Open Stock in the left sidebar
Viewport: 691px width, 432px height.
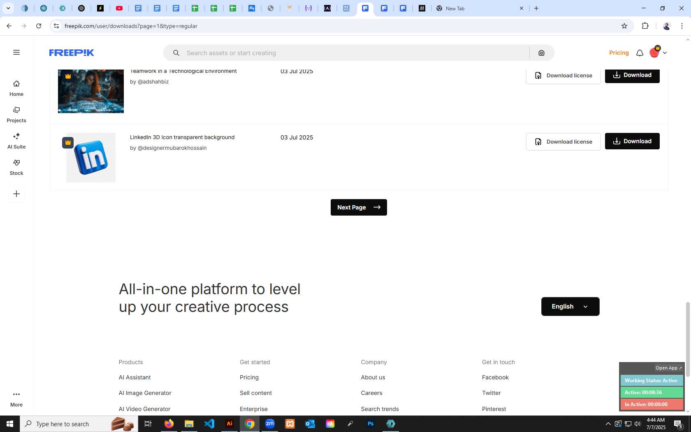click(16, 167)
